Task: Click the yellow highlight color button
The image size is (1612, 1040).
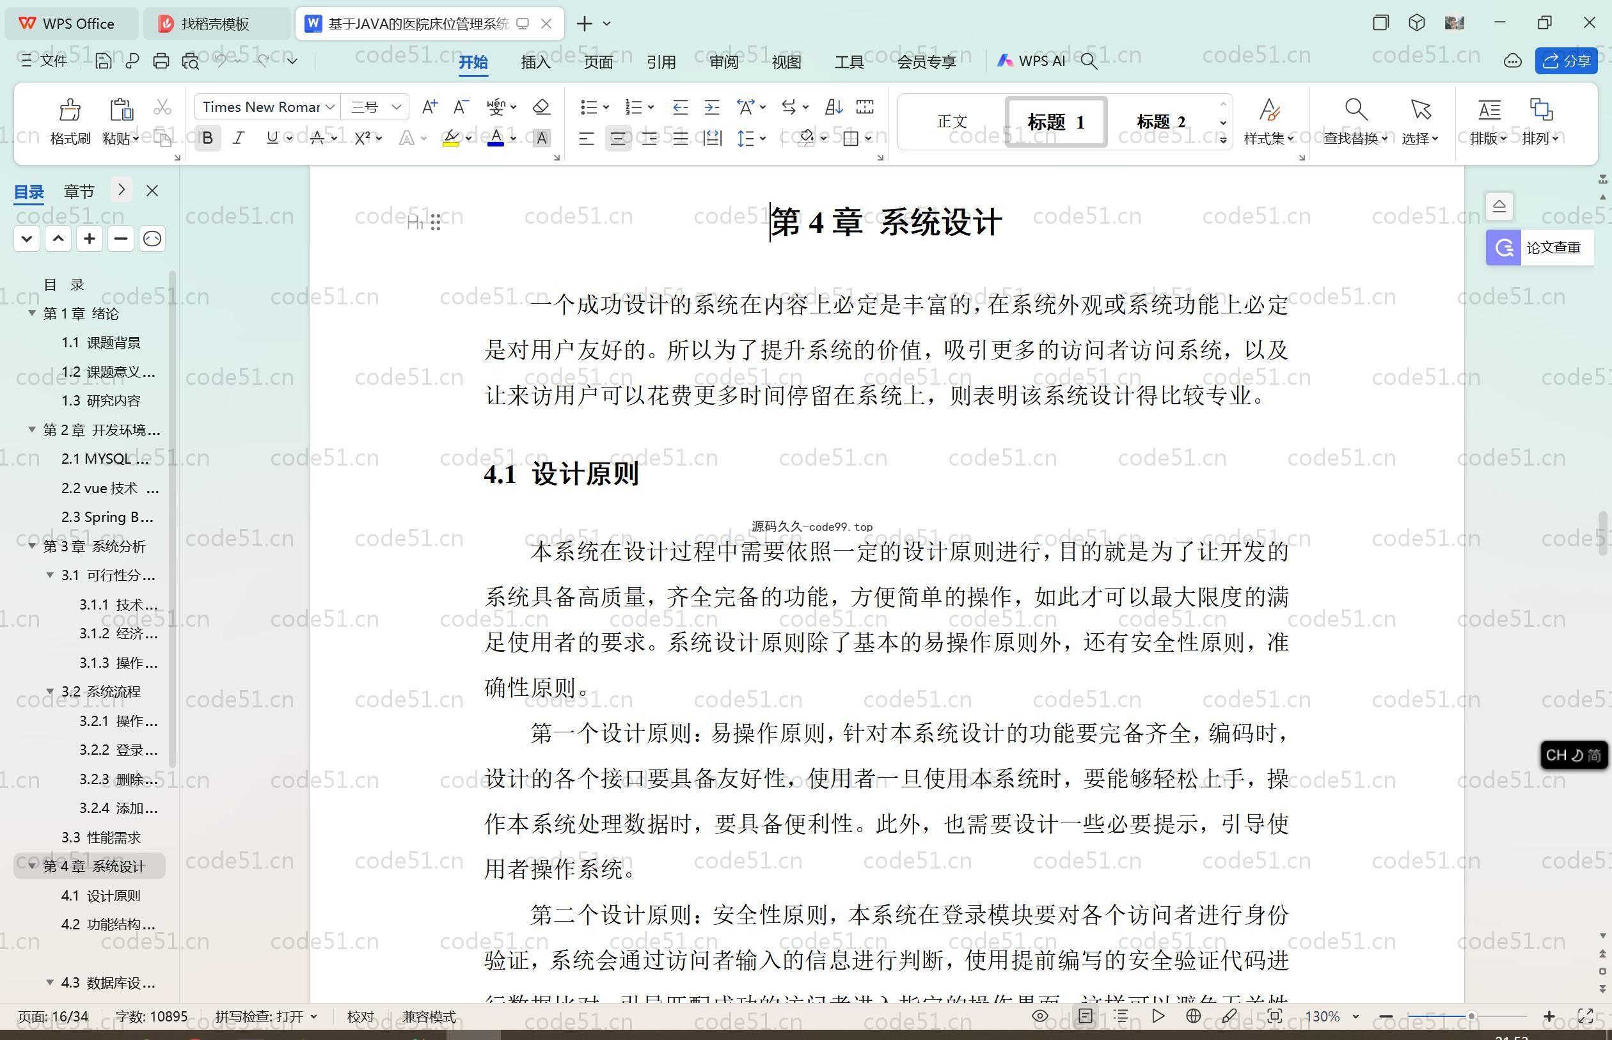Action: [451, 138]
